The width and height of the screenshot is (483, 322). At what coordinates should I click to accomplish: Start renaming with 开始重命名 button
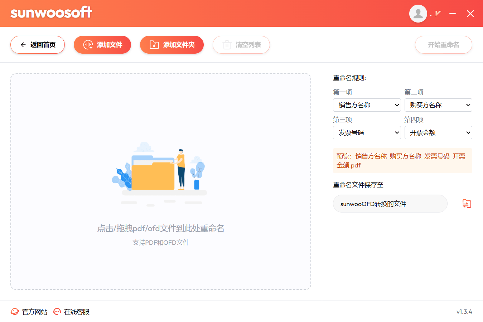point(443,45)
